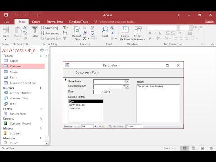Go to first record button

(x=76, y=126)
